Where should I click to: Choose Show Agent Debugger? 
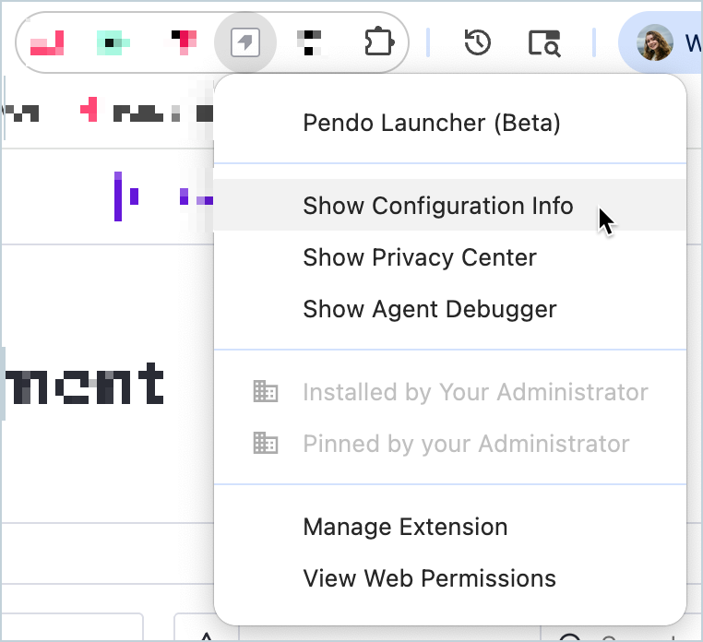click(450, 309)
